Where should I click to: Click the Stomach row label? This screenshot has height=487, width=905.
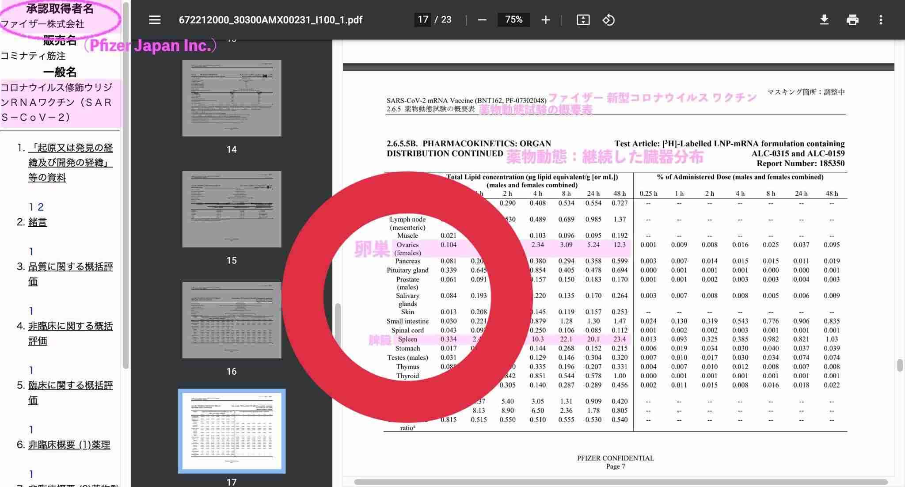[x=407, y=349]
